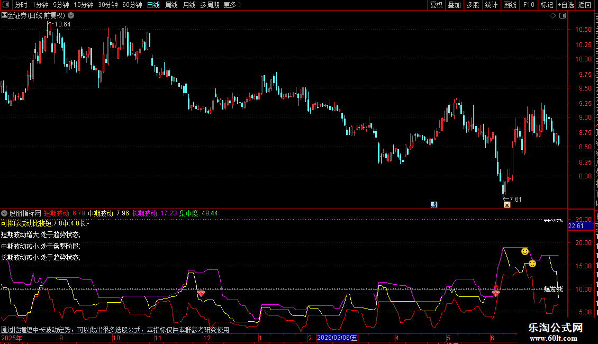The image size is (598, 344).
Task: Select the 5分钟 period tab
Action: (61, 5)
